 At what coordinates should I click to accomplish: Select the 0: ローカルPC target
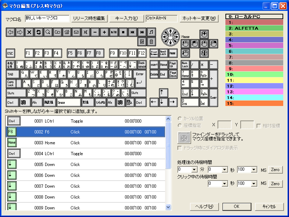pos(254,17)
